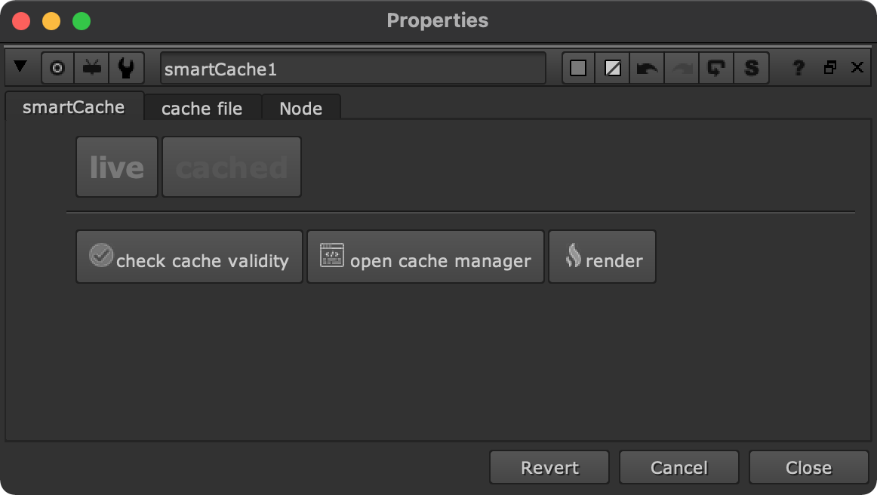Select the monitor icon beside the wrench
Screen dimensions: 877x495
(x=92, y=67)
